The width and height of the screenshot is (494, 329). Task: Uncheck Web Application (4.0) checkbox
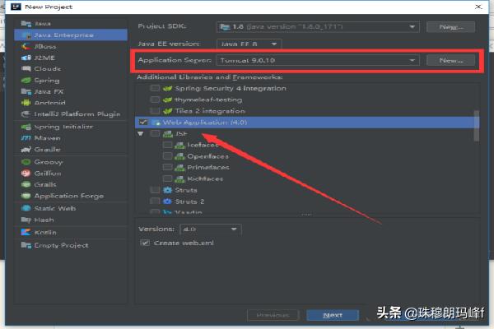(143, 123)
